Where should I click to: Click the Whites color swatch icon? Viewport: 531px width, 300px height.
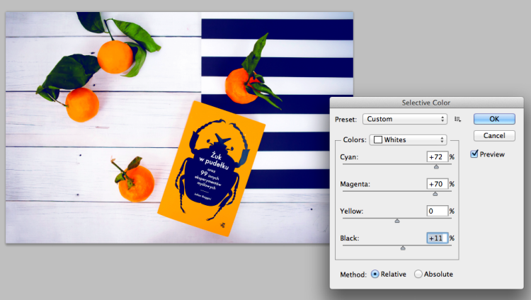click(378, 140)
